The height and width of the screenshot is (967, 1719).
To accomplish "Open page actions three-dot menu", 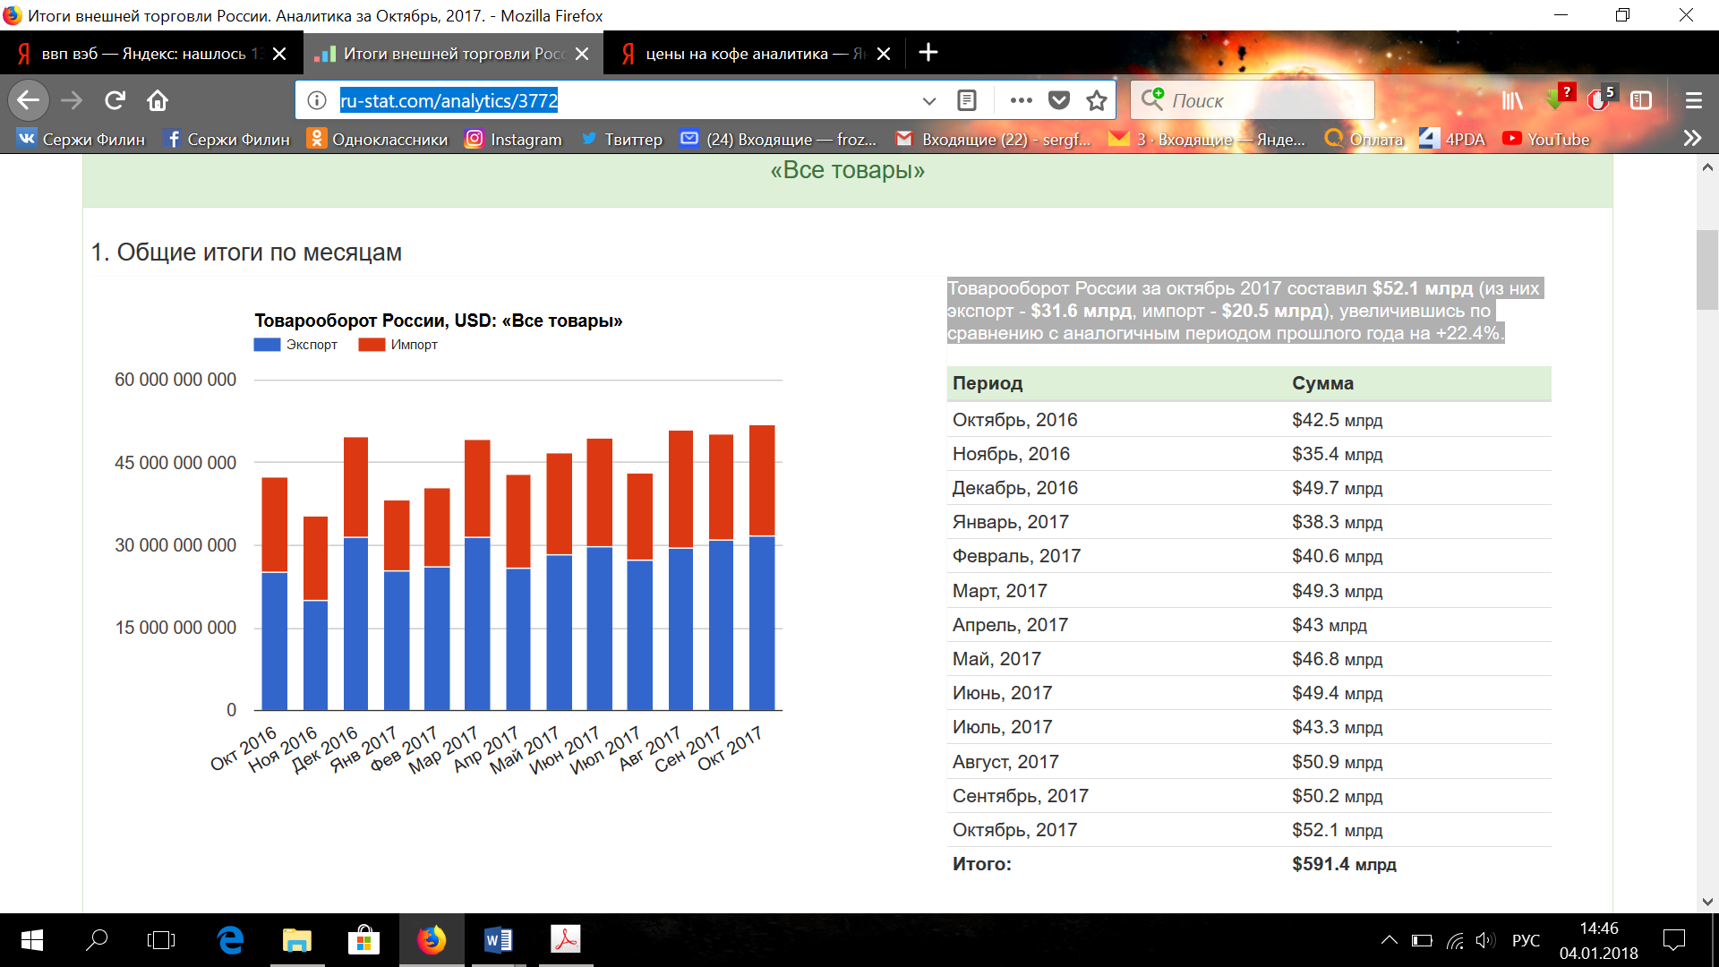I will tap(1021, 100).
